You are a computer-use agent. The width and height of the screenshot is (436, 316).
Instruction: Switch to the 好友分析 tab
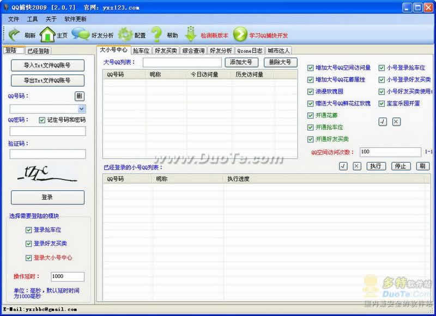click(221, 51)
